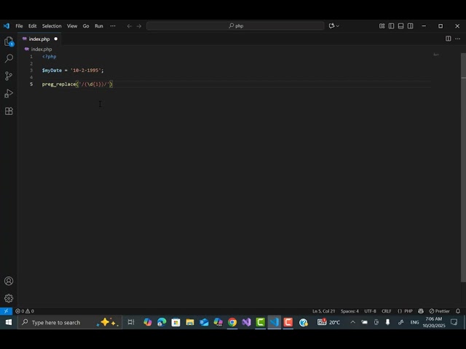Open the Windows Action Center icon
The image size is (466, 349).
point(454,322)
